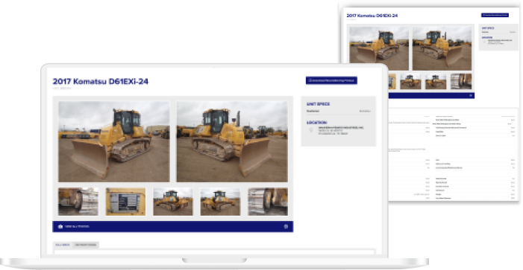523x270 pixels.
Task: Open right main bulldozer photo on laptop
Action: point(232,141)
